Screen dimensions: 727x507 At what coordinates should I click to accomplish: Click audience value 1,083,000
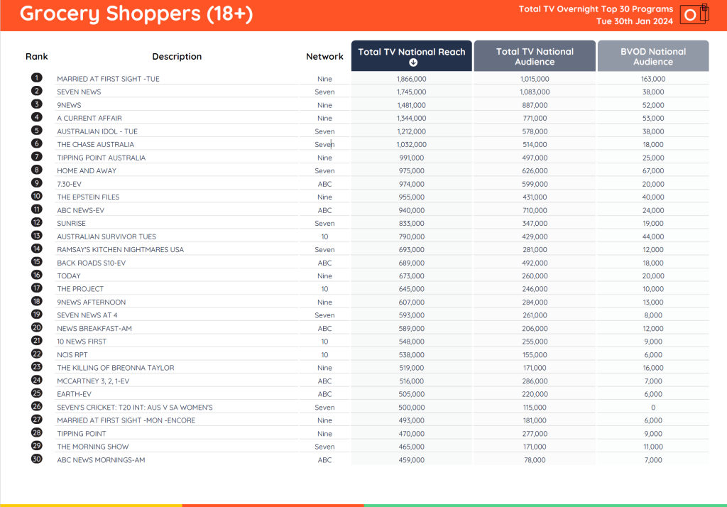pos(535,92)
